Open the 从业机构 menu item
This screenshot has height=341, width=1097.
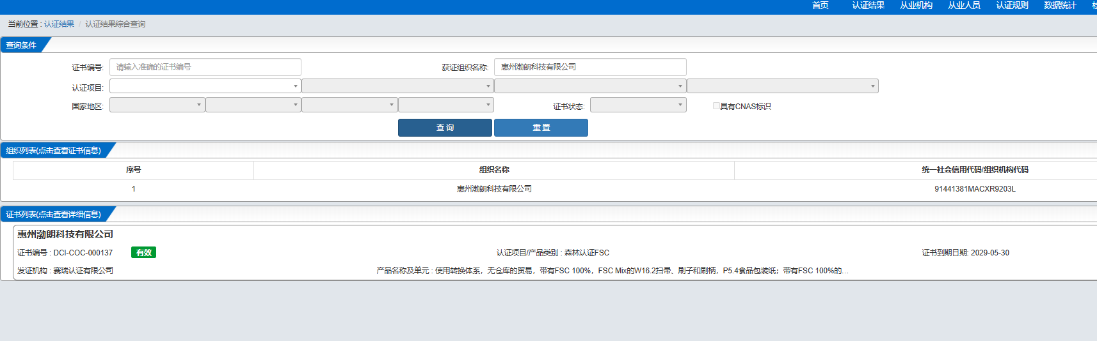[x=916, y=5]
